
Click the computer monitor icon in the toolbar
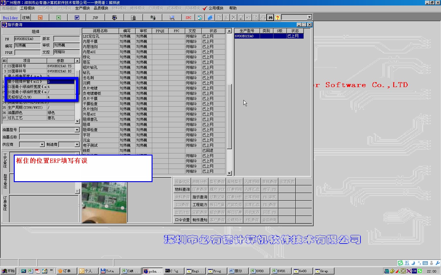pyautogui.click(x=172, y=18)
